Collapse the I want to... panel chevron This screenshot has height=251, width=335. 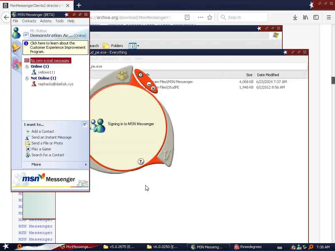coord(84,124)
